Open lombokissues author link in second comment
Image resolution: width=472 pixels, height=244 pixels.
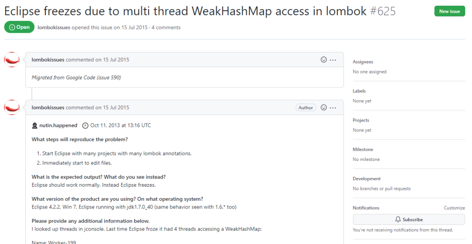point(48,108)
